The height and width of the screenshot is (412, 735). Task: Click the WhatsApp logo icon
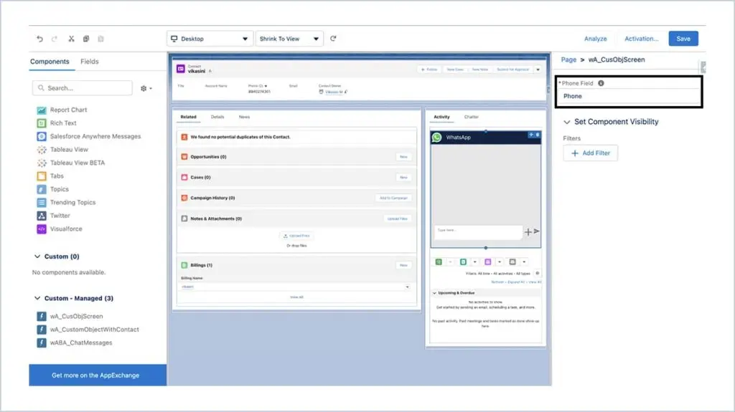437,137
